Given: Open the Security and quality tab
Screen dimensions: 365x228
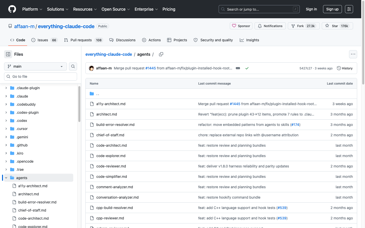Looking at the screenshot, I should click(x=213, y=40).
